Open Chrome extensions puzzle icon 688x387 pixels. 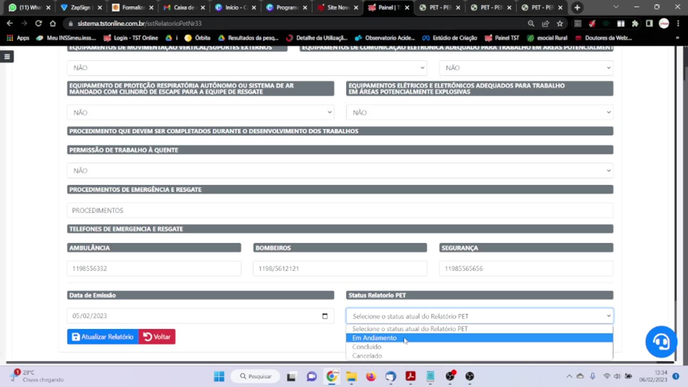[635, 24]
